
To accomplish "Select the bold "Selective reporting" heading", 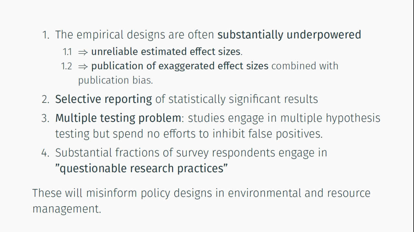I will click(x=103, y=99).
